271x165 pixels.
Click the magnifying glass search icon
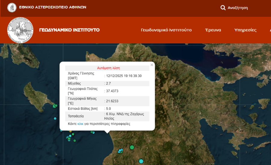[223, 8]
